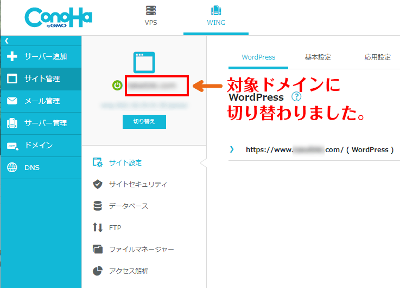400x288 pixels.
Task: Click the WordPress help question mark icon
Action: pos(296,97)
